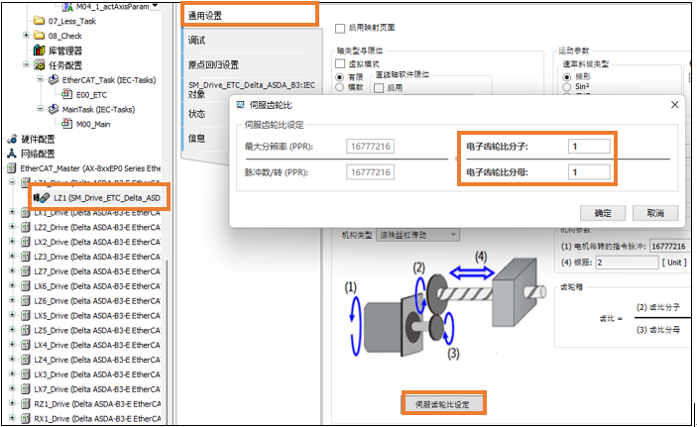The width and height of the screenshot is (697, 427).
Task: Select the Task Configuration (任务配置) gear icon
Action: pos(39,65)
